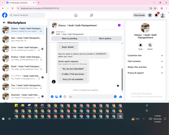
Task: Expand Media, files and links section
Action: (145, 67)
